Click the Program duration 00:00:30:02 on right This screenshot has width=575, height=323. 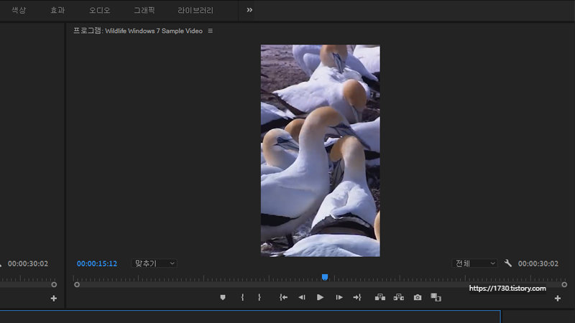pyautogui.click(x=538, y=263)
